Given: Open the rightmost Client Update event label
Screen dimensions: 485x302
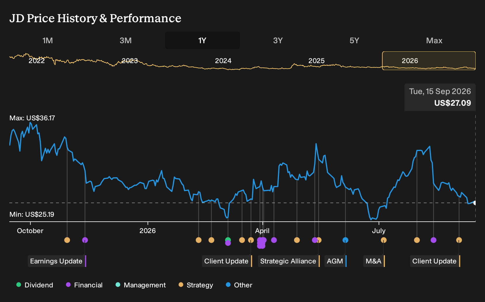Looking at the screenshot, I should 435,261.
